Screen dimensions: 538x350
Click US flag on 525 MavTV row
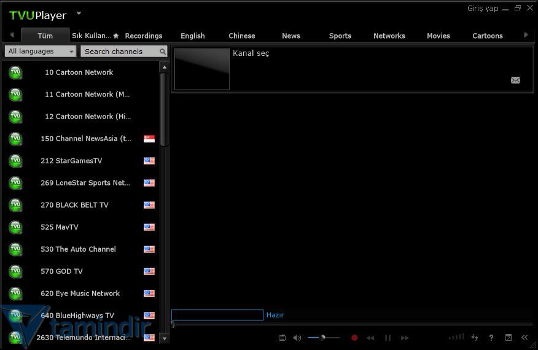pos(149,227)
